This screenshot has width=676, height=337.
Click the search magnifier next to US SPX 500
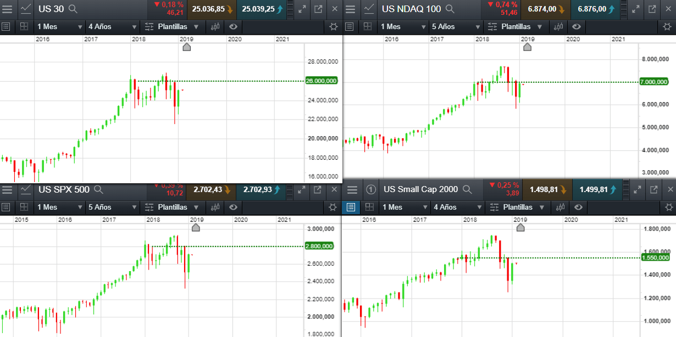pyautogui.click(x=98, y=190)
